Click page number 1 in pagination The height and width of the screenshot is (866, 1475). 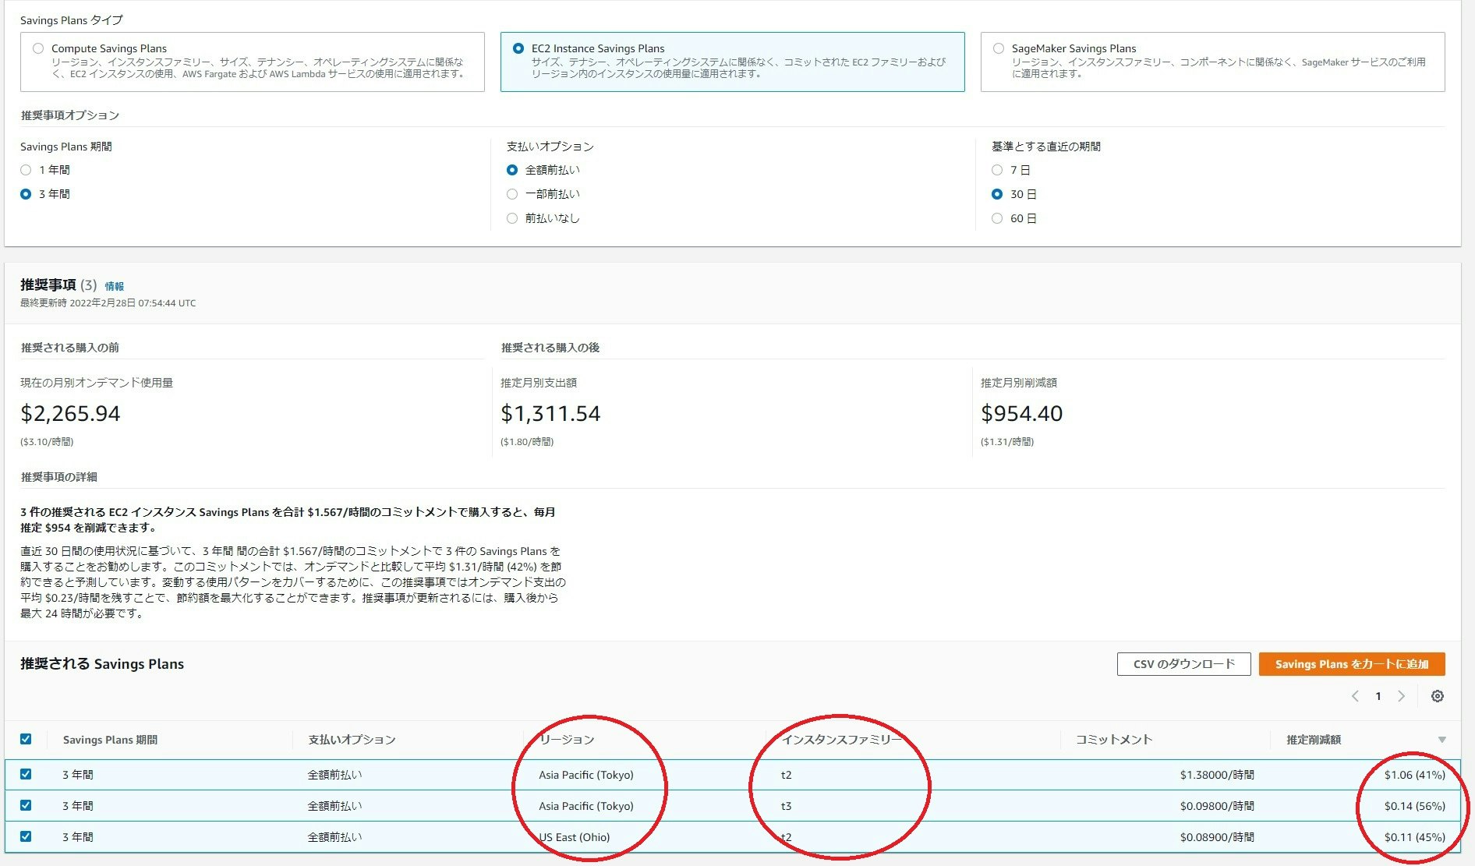[1378, 696]
